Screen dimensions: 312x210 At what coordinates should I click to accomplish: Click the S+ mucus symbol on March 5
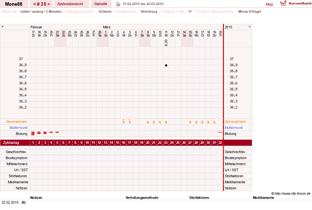pos(130,122)
